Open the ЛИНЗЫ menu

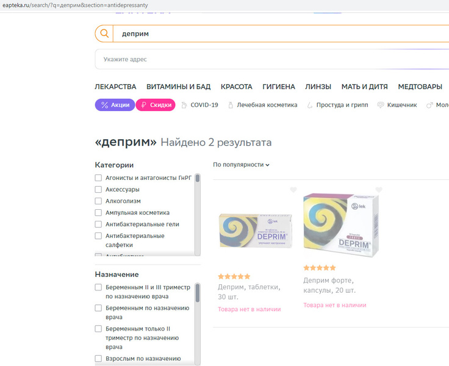click(318, 87)
